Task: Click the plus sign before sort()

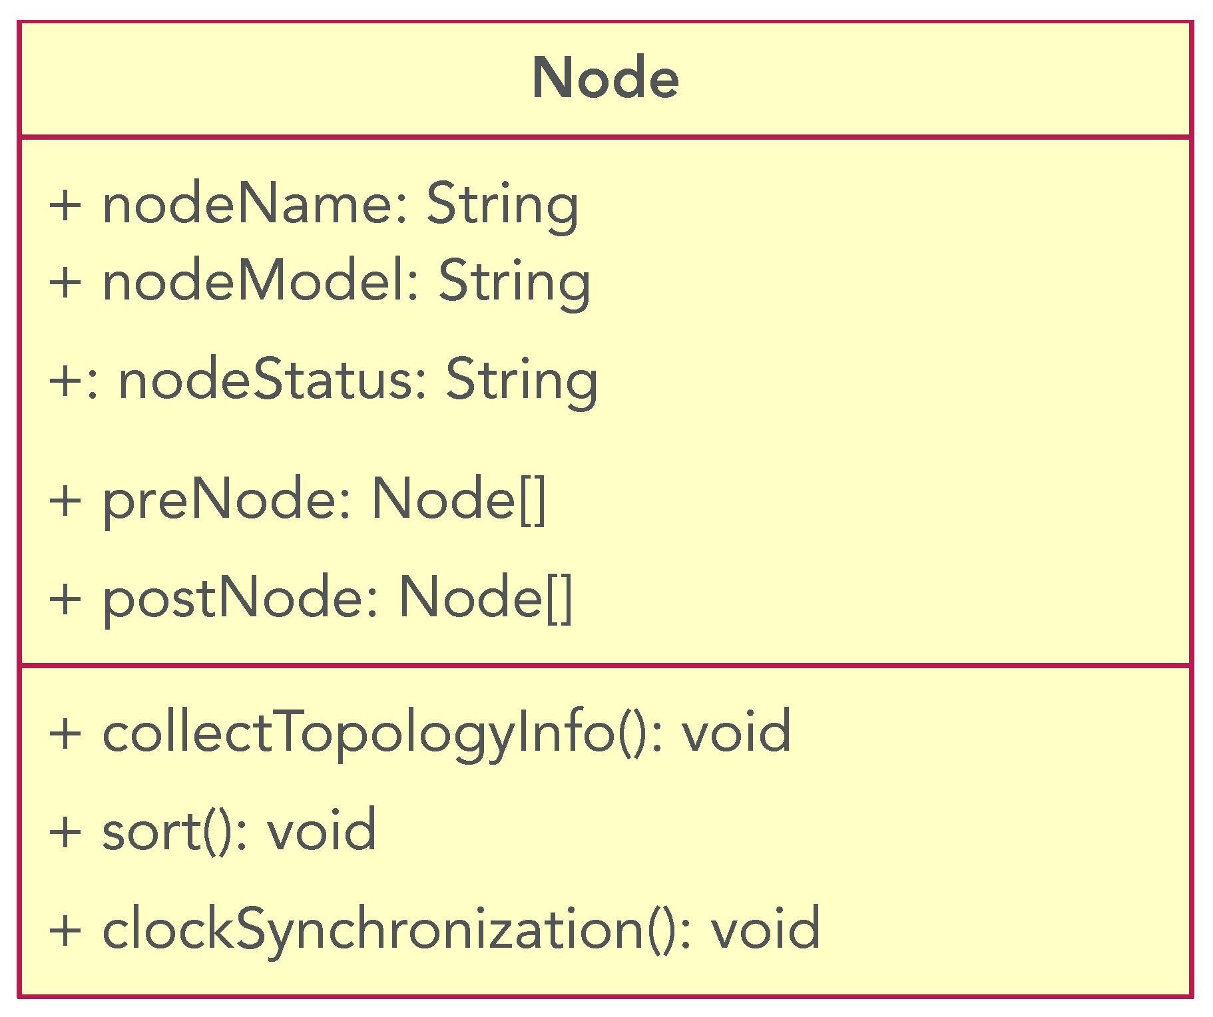Action: pyautogui.click(x=65, y=832)
